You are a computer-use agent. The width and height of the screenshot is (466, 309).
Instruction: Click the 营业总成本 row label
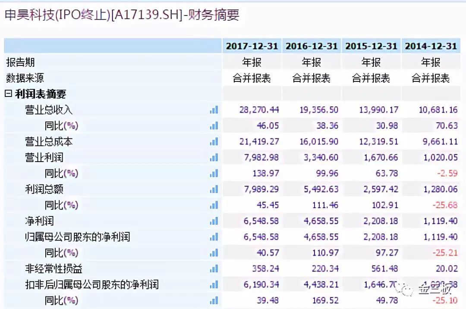pyautogui.click(x=49, y=142)
